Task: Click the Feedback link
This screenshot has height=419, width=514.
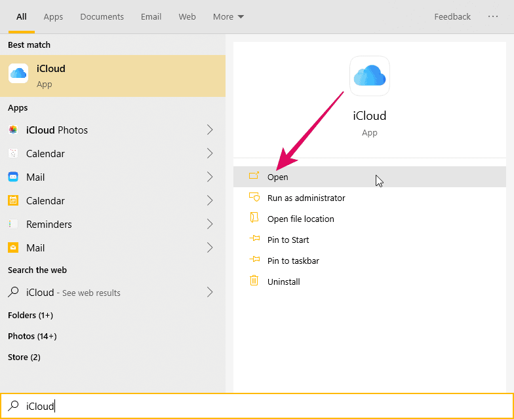Action: [452, 17]
